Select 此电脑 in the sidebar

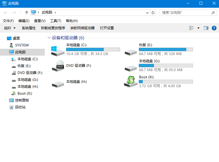tap(22, 52)
